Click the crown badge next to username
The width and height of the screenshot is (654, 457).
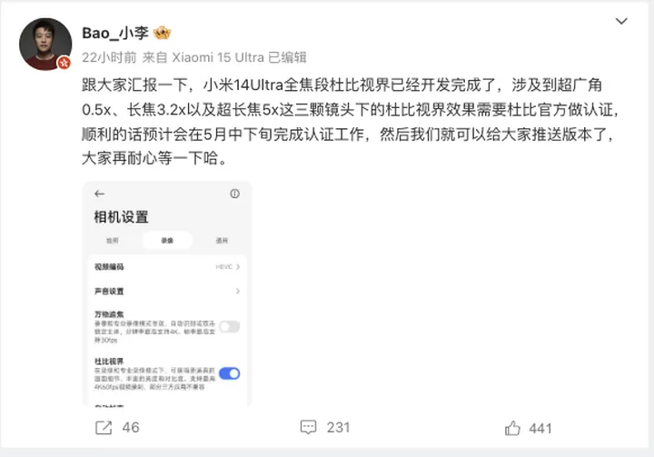pyautogui.click(x=162, y=33)
